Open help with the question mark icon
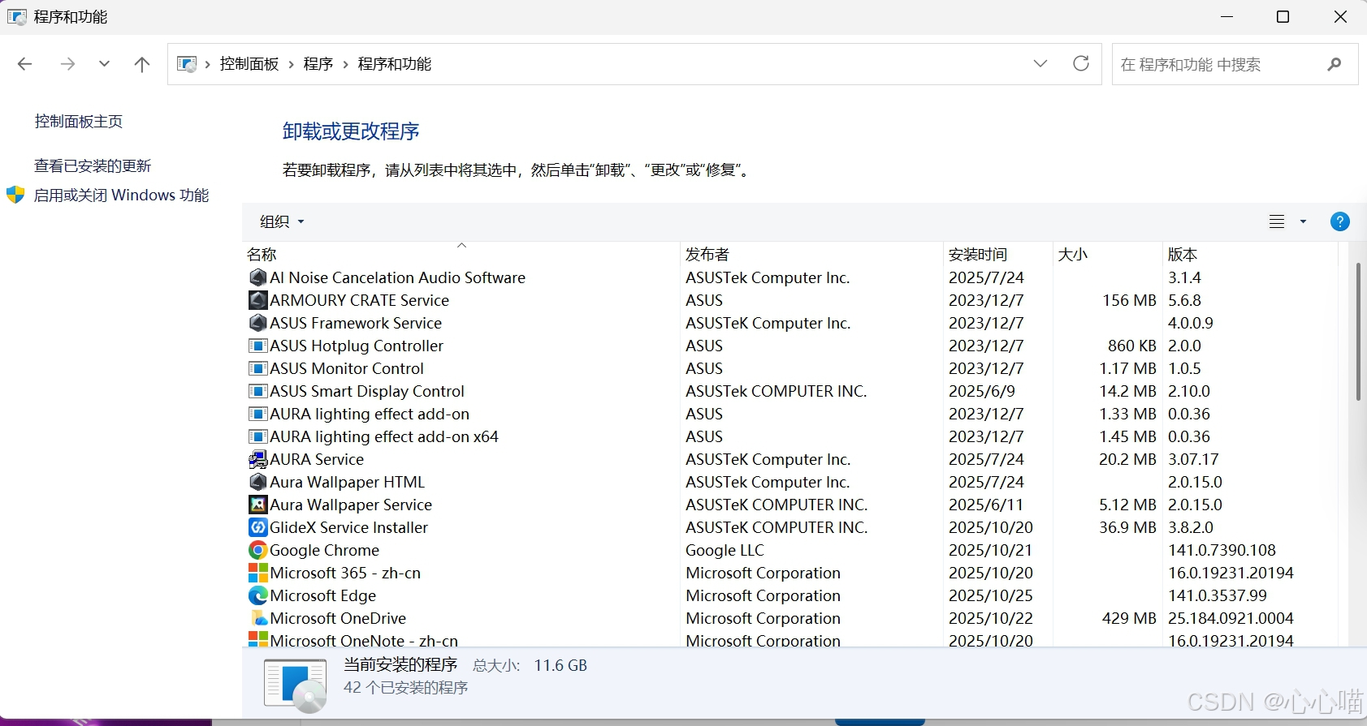The width and height of the screenshot is (1367, 726). tap(1340, 221)
